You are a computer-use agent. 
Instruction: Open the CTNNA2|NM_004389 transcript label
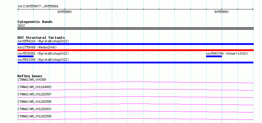[32, 80]
